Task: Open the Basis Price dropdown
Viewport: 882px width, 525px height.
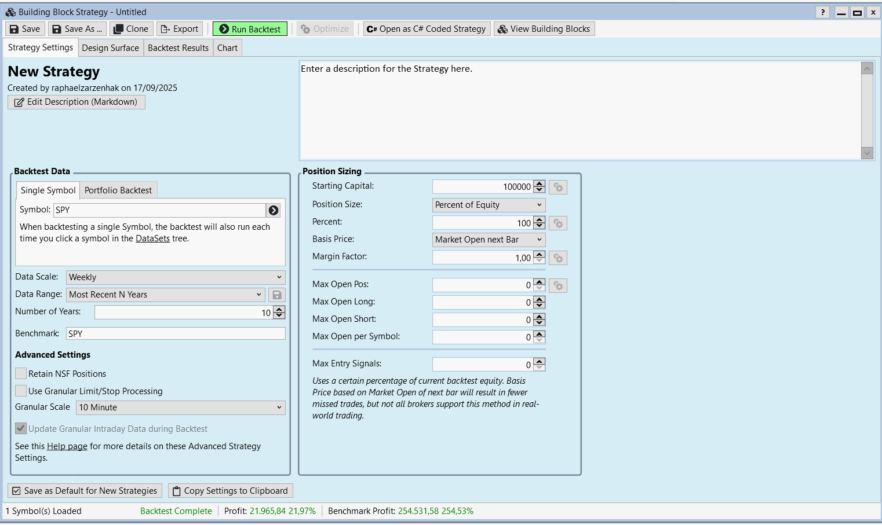Action: click(x=489, y=240)
